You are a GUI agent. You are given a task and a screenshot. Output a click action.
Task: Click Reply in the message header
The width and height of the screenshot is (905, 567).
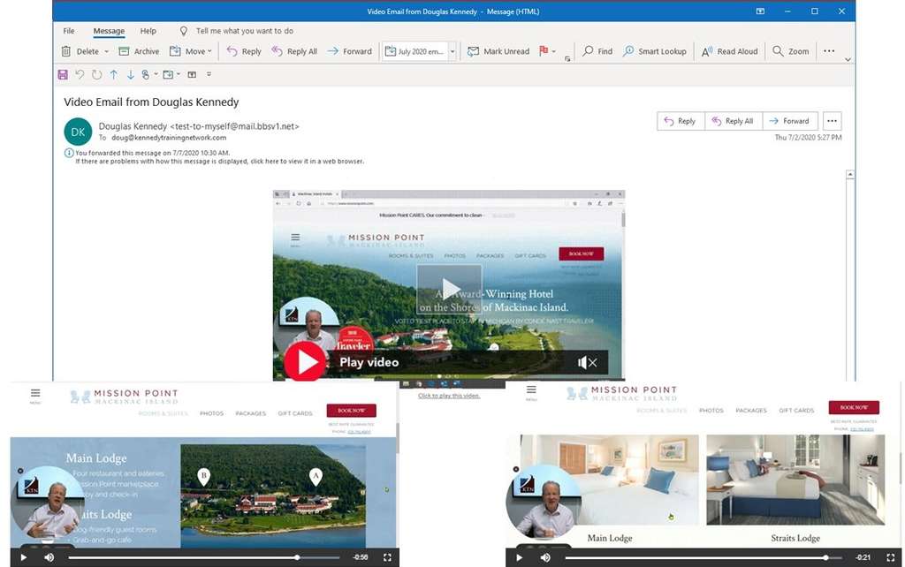pyautogui.click(x=681, y=121)
